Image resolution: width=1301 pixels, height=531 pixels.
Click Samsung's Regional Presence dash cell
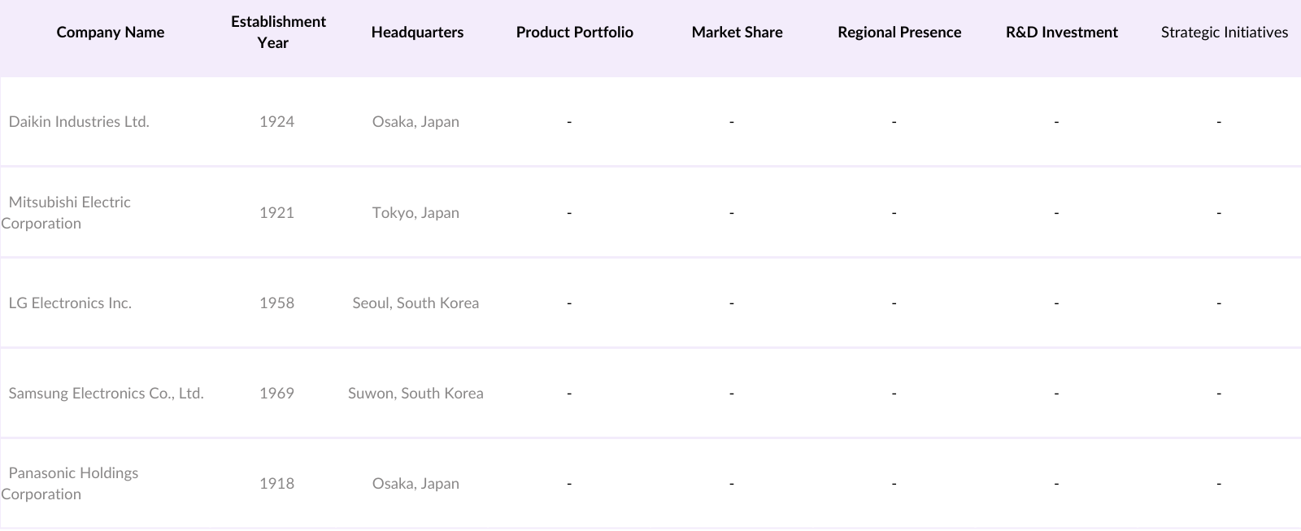[x=894, y=394]
